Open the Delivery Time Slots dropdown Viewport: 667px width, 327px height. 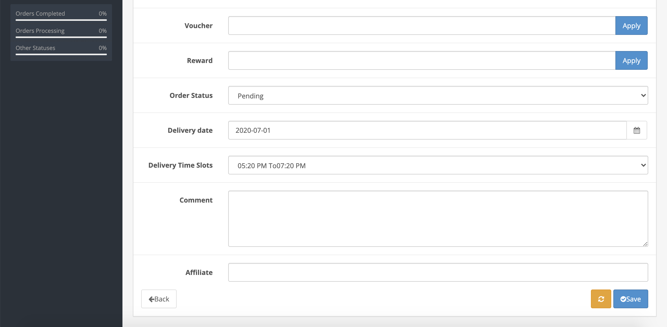pyautogui.click(x=438, y=165)
